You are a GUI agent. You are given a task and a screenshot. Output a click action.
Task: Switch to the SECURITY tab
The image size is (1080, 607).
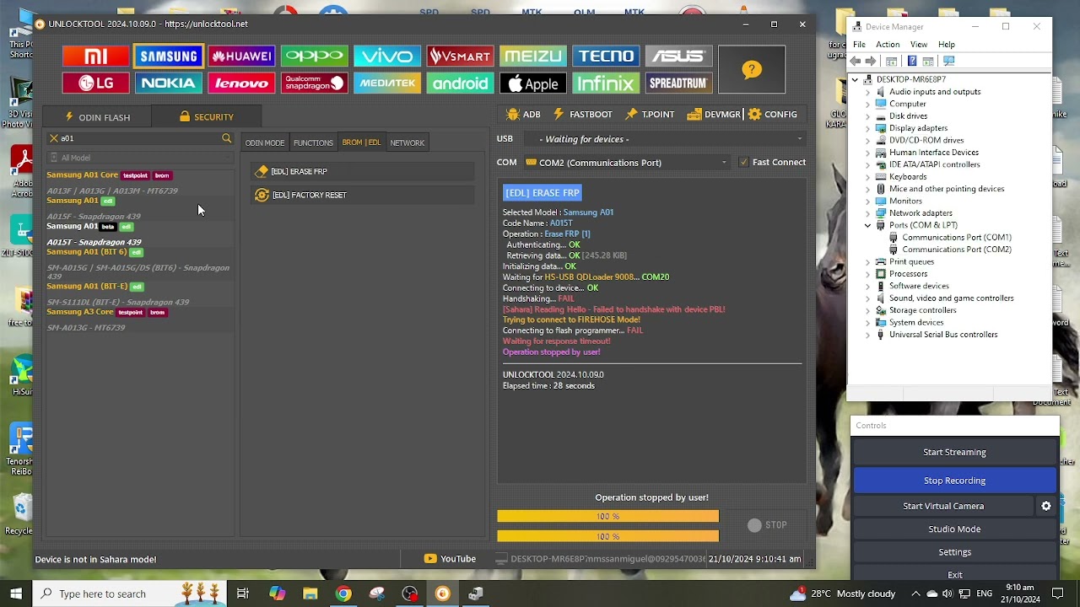point(207,117)
